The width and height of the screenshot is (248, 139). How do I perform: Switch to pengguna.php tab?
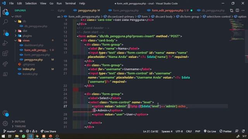pos(87,10)
